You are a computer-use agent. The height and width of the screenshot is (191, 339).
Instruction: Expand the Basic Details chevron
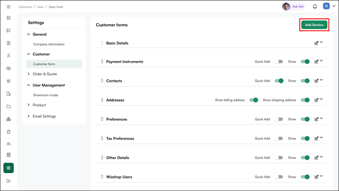[321, 42]
